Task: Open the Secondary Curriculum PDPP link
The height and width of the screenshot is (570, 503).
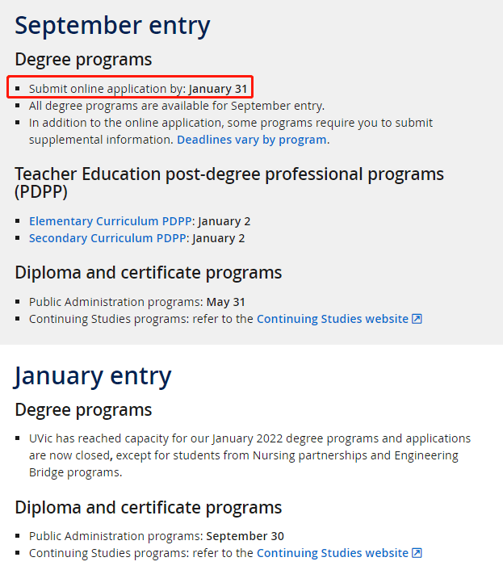Action: (x=108, y=238)
